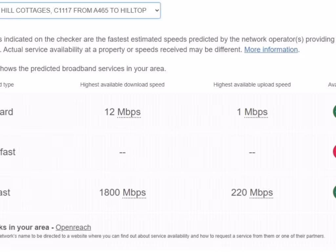Viewport: 336px width, 252px height.
Task: Click the Mbps abbreviation beside 220
Action: pyautogui.click(x=261, y=192)
